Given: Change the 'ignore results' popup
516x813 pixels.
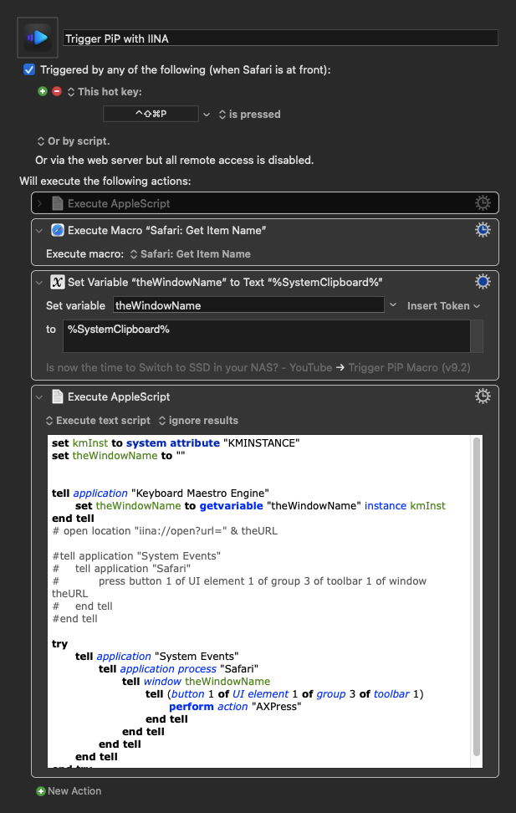Looking at the screenshot, I should coord(198,421).
